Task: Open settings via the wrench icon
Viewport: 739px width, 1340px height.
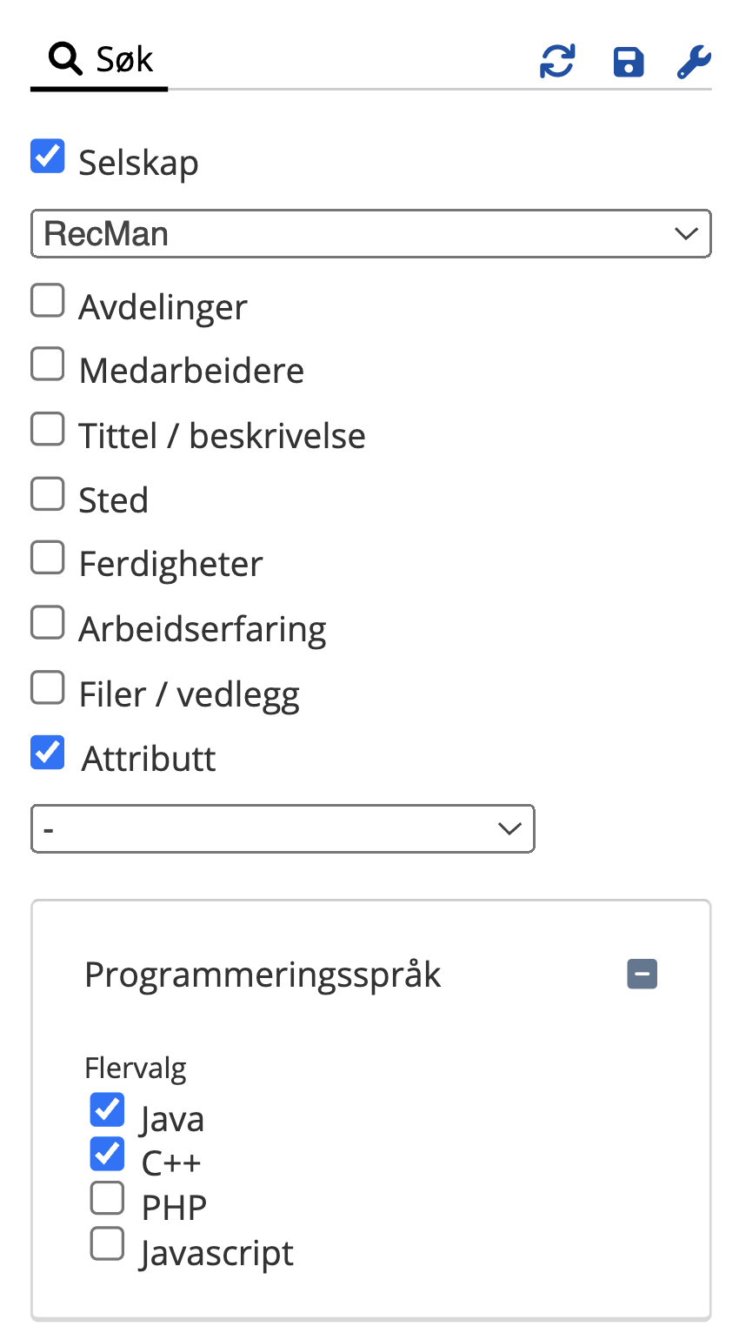Action: click(694, 62)
